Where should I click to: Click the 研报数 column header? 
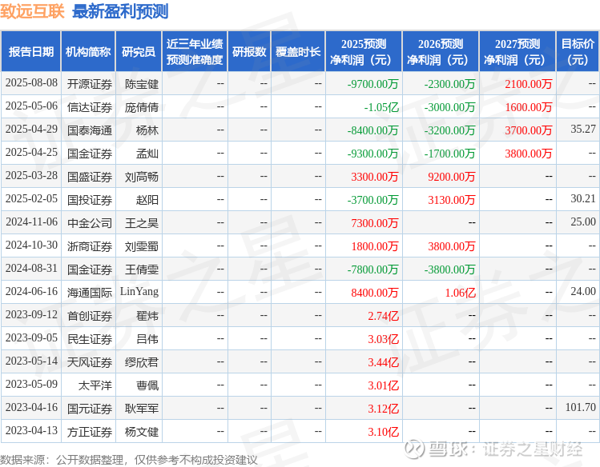coord(249,51)
